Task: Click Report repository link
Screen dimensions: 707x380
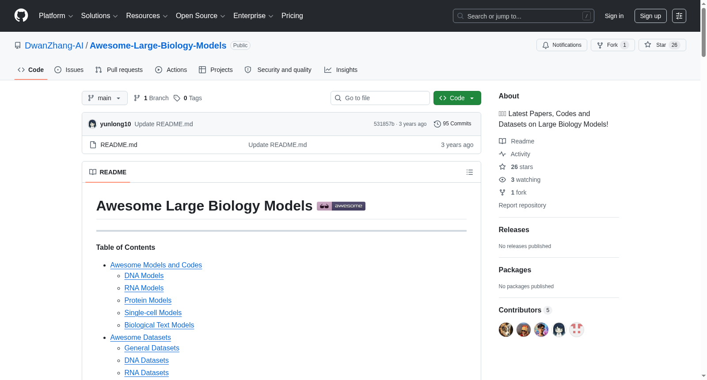Action: 522,205
